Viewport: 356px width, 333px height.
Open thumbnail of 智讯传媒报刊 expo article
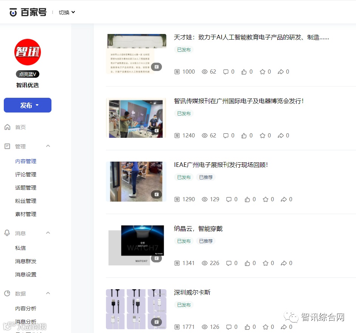click(x=136, y=118)
